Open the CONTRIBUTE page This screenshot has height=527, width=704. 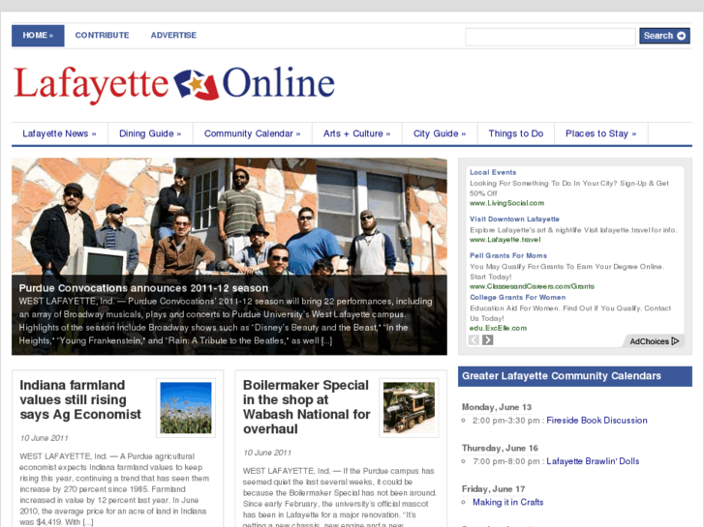[x=102, y=35]
